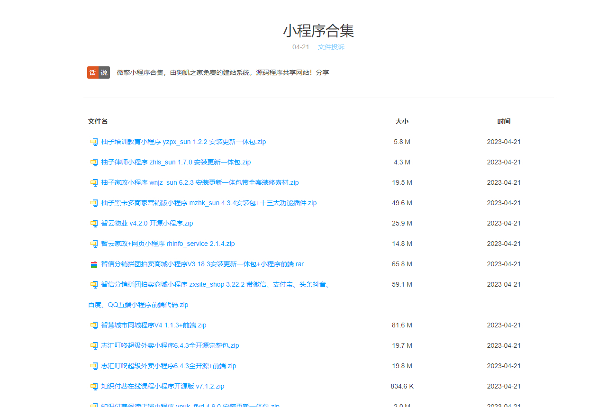Open the 文件投诉 link
This screenshot has width=589, height=407.
331,47
